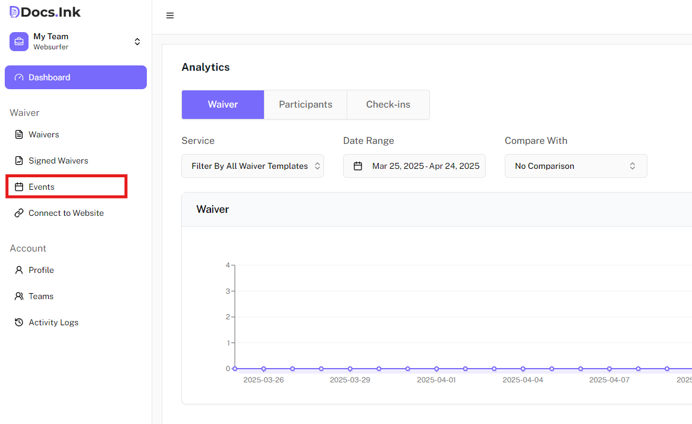Open the Filter By All Waiver Templates dropdown
The height and width of the screenshot is (424, 692).
pos(253,166)
